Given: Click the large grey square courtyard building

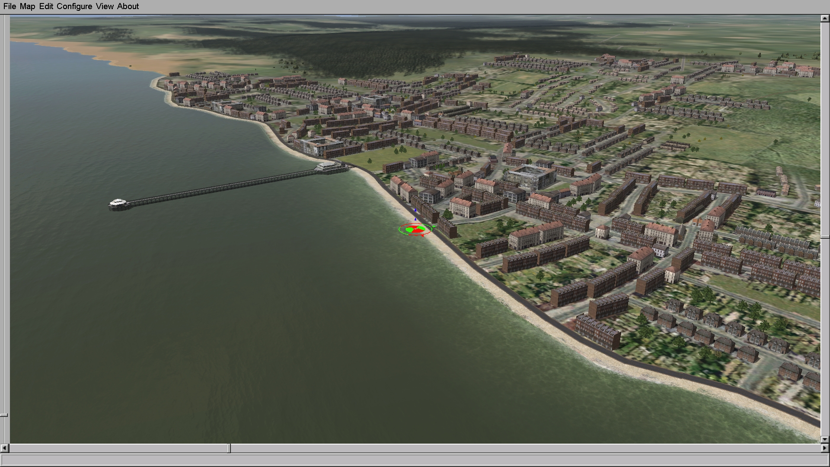Looking at the screenshot, I should [530, 176].
